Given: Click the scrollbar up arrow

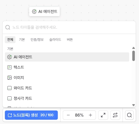Looking at the screenshot, I should point(134,48).
